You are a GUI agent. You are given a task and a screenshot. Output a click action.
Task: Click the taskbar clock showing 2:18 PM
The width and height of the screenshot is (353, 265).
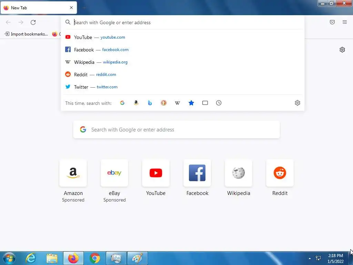click(x=335, y=258)
